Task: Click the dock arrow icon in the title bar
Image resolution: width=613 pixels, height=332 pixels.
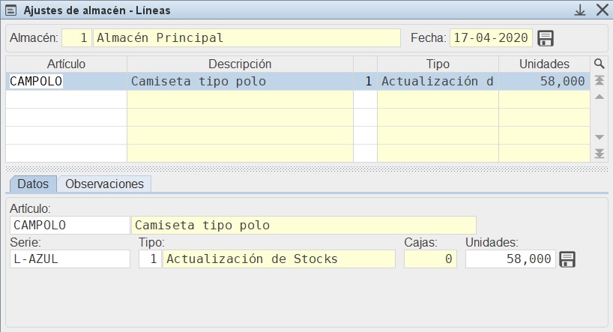Action: pyautogui.click(x=579, y=10)
